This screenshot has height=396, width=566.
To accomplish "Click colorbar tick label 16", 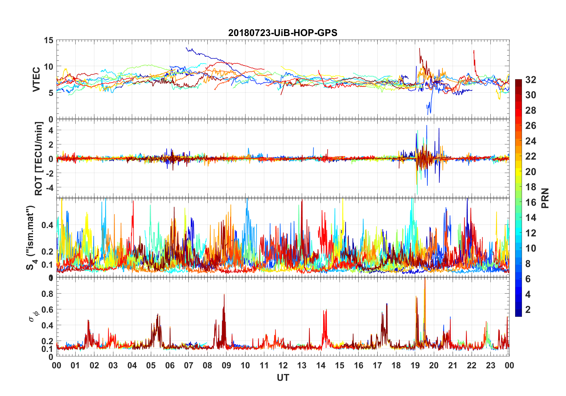I will (x=531, y=202).
